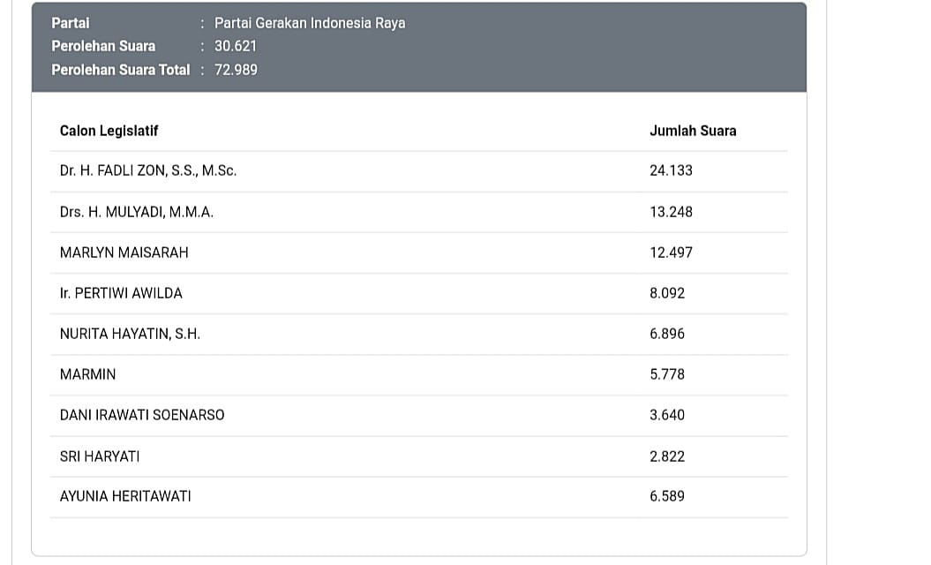Click vote count 24.133
Screen dimensions: 931x565
(x=671, y=170)
